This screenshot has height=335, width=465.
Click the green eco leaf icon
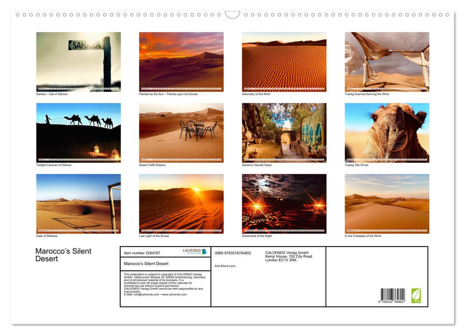coord(416,296)
